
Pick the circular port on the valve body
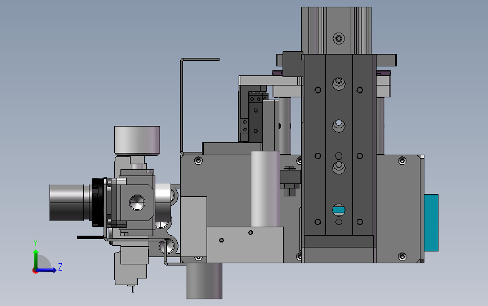(x=137, y=203)
